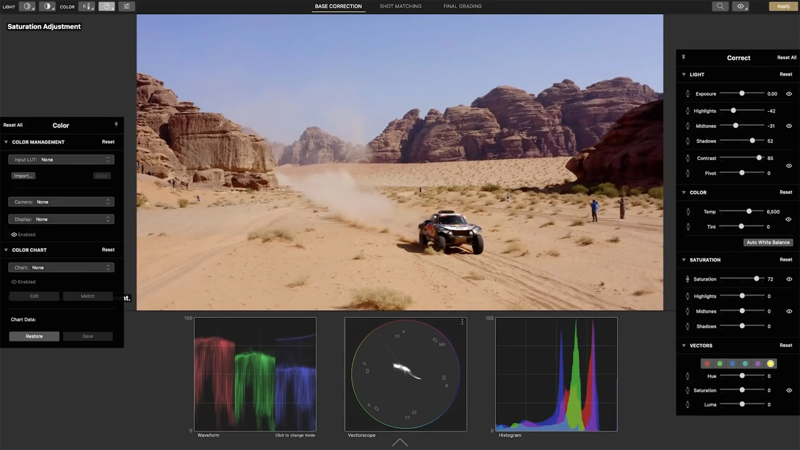The image size is (800, 450).
Task: Drag the Highlights saturation slider
Action: click(742, 296)
